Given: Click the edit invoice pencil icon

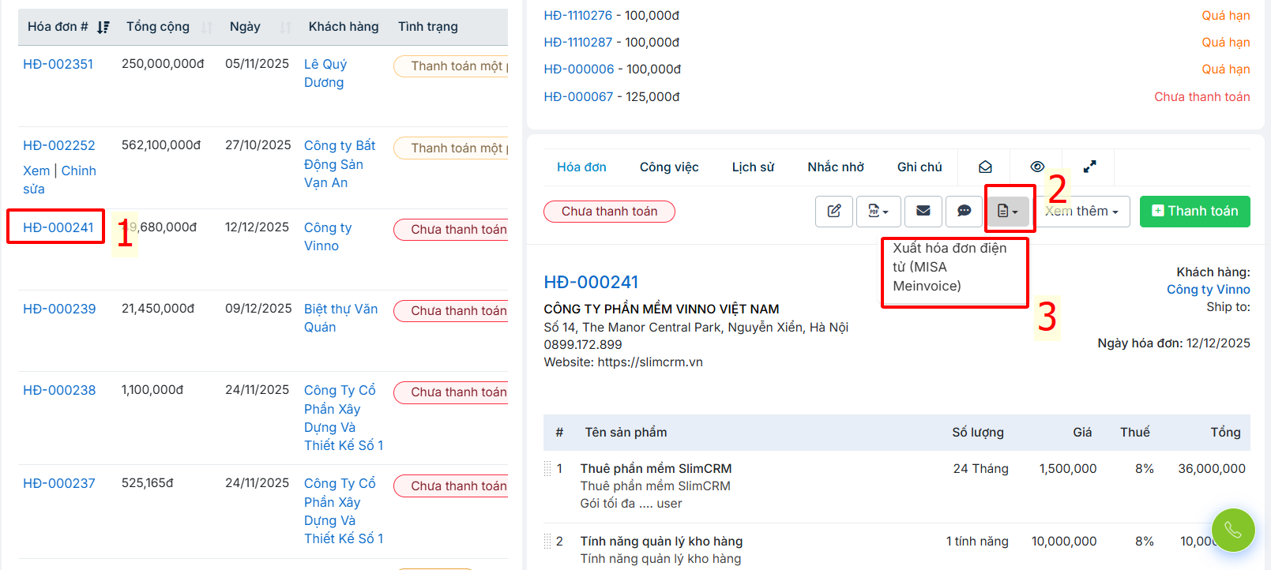Looking at the screenshot, I should pos(834,211).
